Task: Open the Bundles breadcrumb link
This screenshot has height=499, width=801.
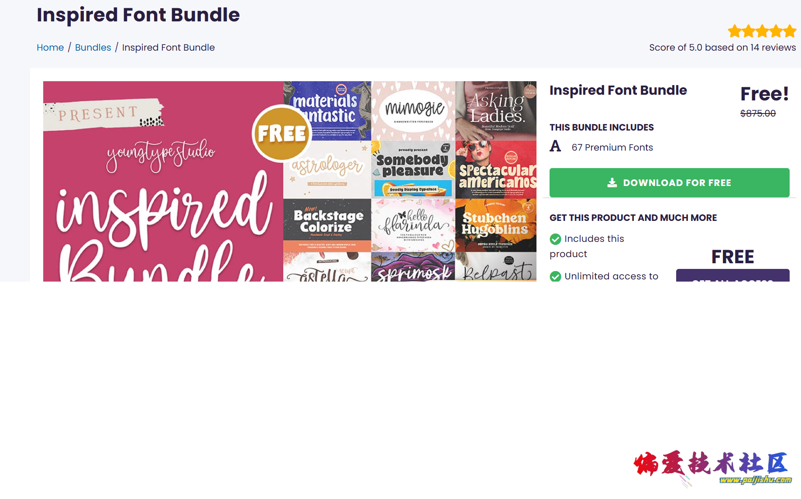Action: click(93, 48)
